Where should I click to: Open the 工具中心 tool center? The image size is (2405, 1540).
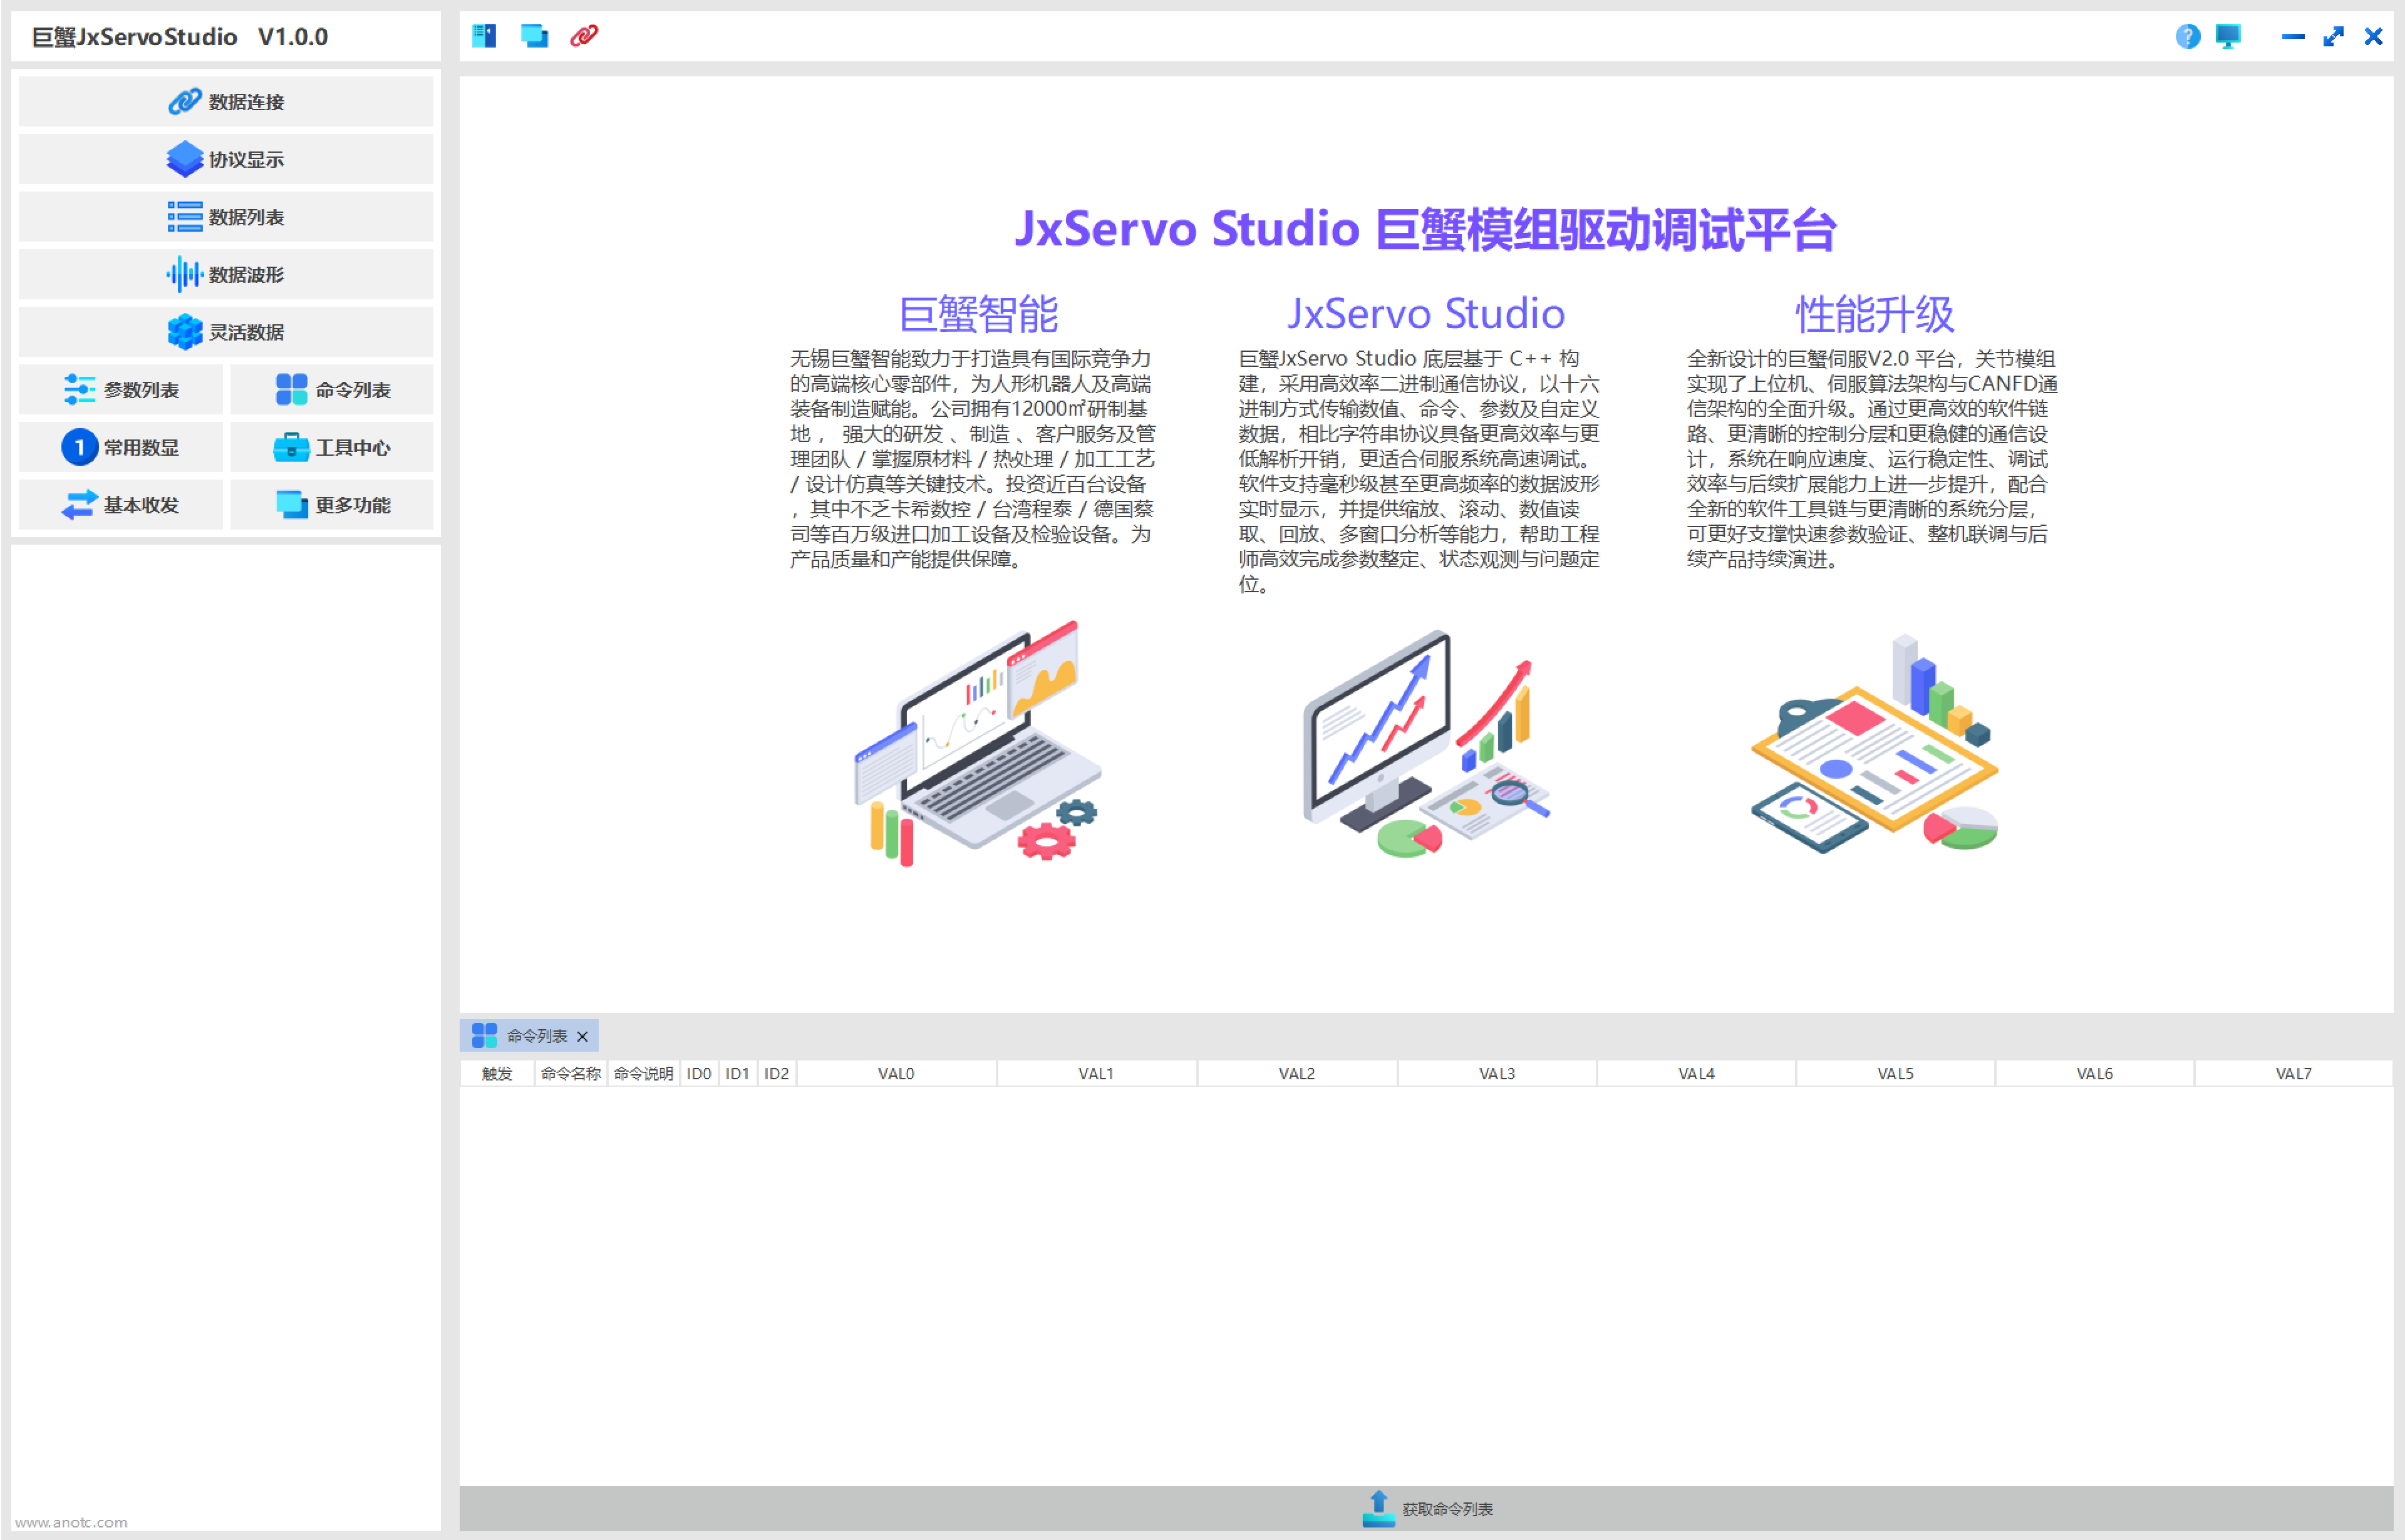coord(331,447)
